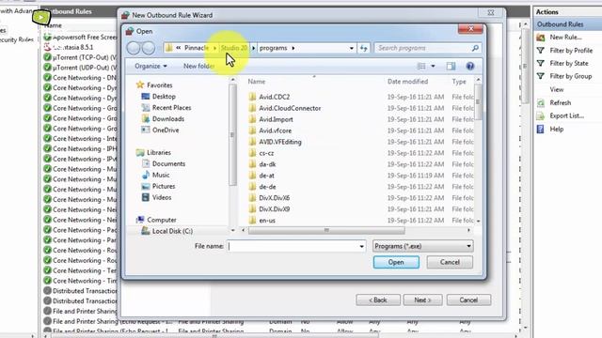Screen dimensions: 602x338
Task: Select the Avid.CloudConnector folder icon
Action: click(x=252, y=108)
